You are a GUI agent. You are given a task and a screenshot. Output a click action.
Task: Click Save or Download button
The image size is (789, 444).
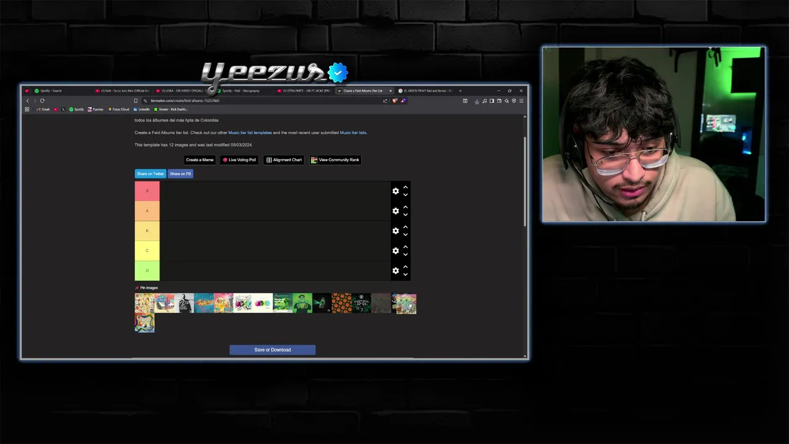[x=272, y=350]
